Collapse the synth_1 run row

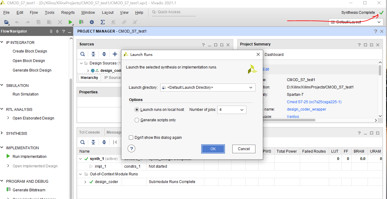coord(81,159)
